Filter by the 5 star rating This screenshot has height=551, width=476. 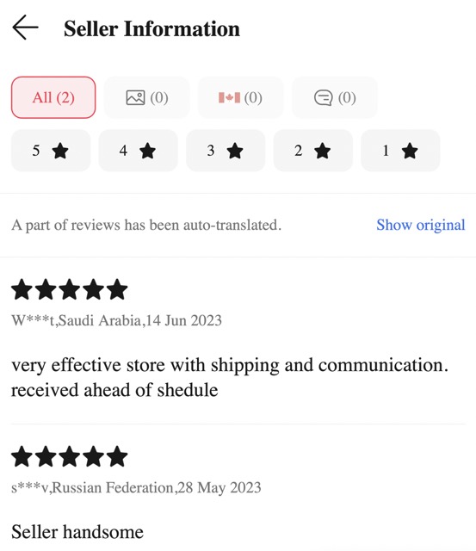pyautogui.click(x=51, y=151)
